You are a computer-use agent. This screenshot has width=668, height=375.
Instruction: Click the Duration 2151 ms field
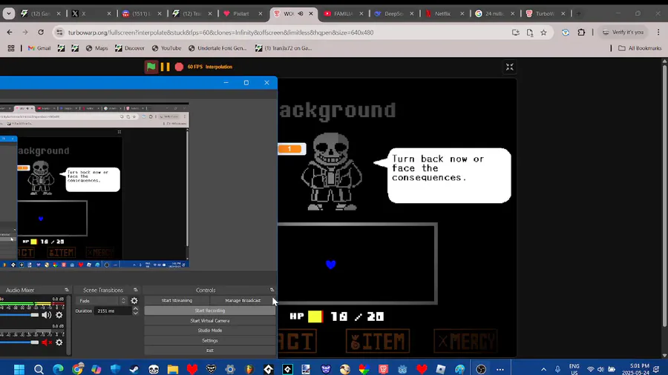point(114,311)
